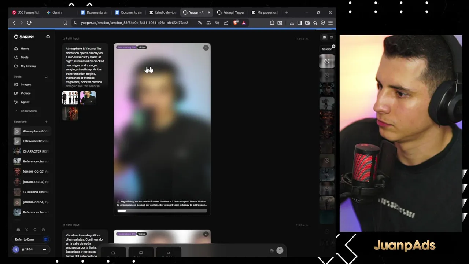Switch to grid layout view icon

(x=331, y=37)
